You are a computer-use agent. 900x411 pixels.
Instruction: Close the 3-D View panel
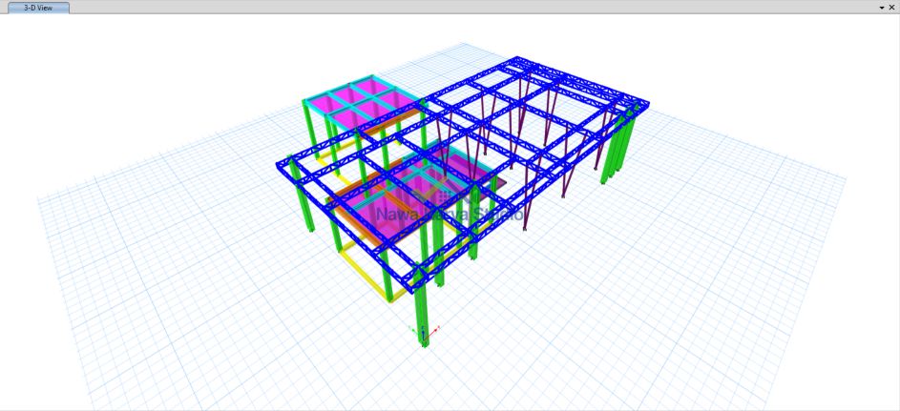tap(892, 7)
